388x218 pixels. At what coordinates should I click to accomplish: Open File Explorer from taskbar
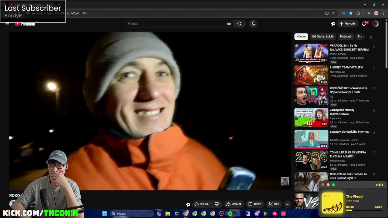click(x=168, y=214)
